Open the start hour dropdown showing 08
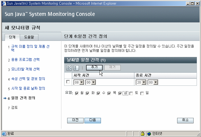The width and height of the screenshot is (201, 137). pos(79,82)
